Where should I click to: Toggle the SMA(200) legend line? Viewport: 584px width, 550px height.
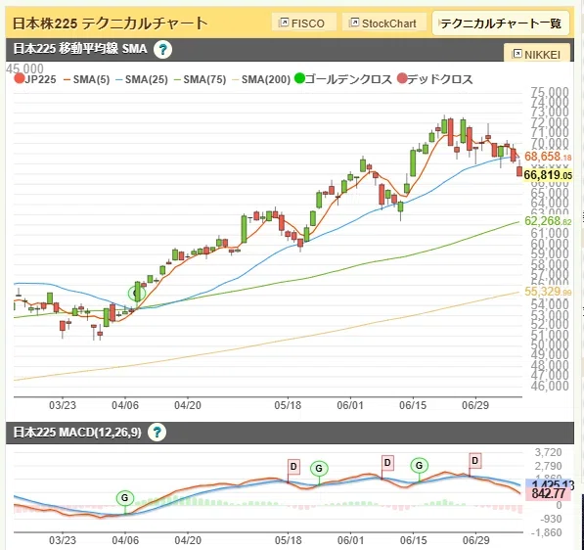261,79
